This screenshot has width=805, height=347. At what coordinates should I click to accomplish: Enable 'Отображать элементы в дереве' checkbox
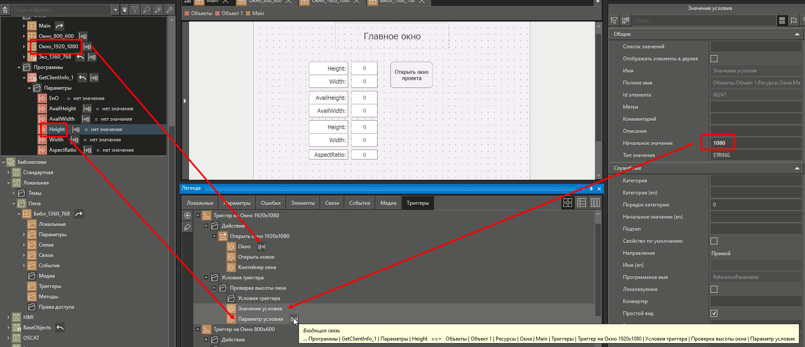coord(714,59)
